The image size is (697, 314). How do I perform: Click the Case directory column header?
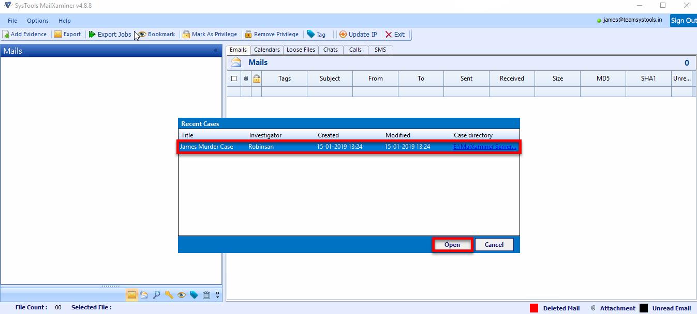[x=473, y=135]
